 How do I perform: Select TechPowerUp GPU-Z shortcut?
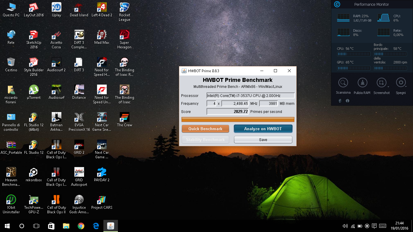coord(34,205)
